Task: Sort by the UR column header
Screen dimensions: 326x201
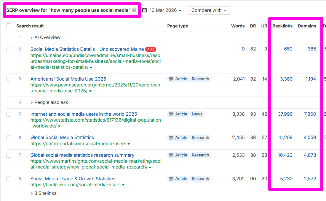Action: click(x=264, y=26)
